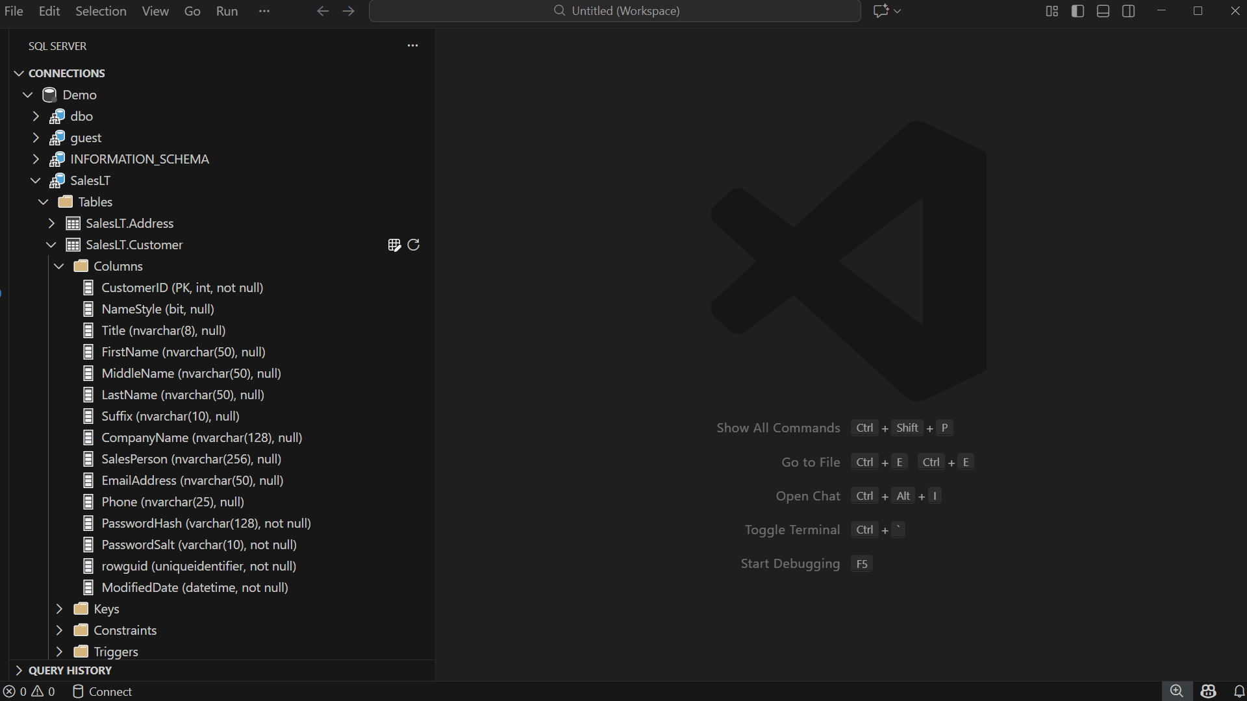
Task: Expand the QUERY HISTORY section
Action: [70, 670]
